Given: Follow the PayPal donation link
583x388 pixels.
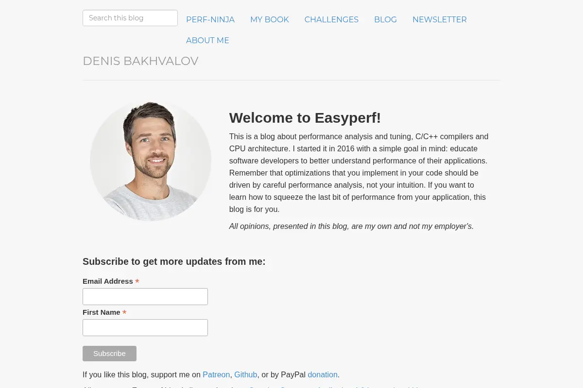Looking at the screenshot, I should coord(323,374).
